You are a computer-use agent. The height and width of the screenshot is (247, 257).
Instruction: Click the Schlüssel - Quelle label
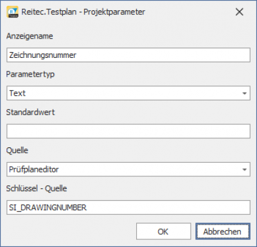click(x=37, y=188)
